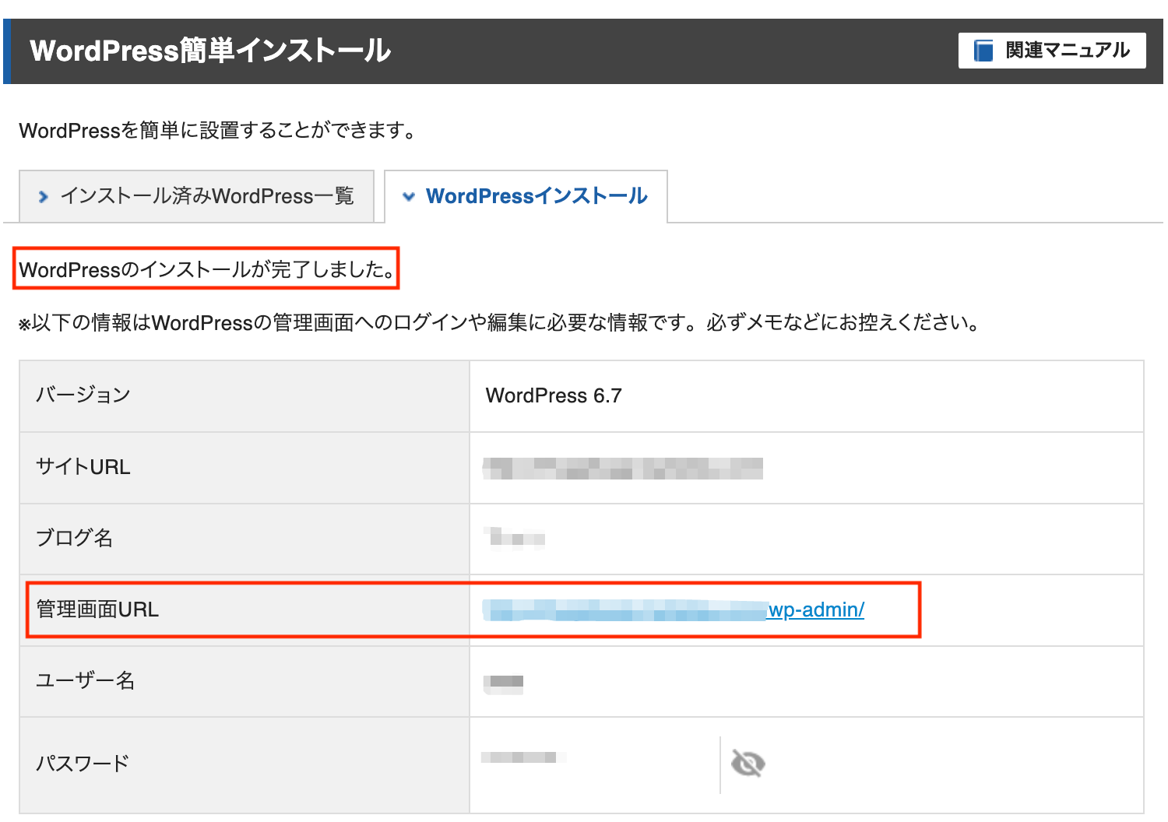
Task: Click the ブログ名 row label
Action: point(75,538)
